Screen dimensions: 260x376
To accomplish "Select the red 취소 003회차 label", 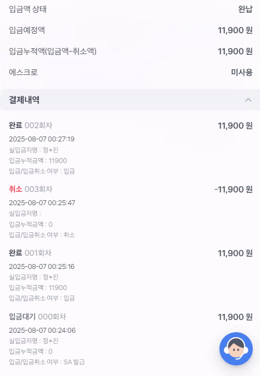I will tap(31, 189).
